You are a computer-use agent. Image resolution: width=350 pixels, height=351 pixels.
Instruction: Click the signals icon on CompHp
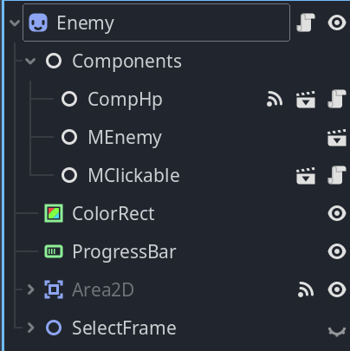coord(275,99)
